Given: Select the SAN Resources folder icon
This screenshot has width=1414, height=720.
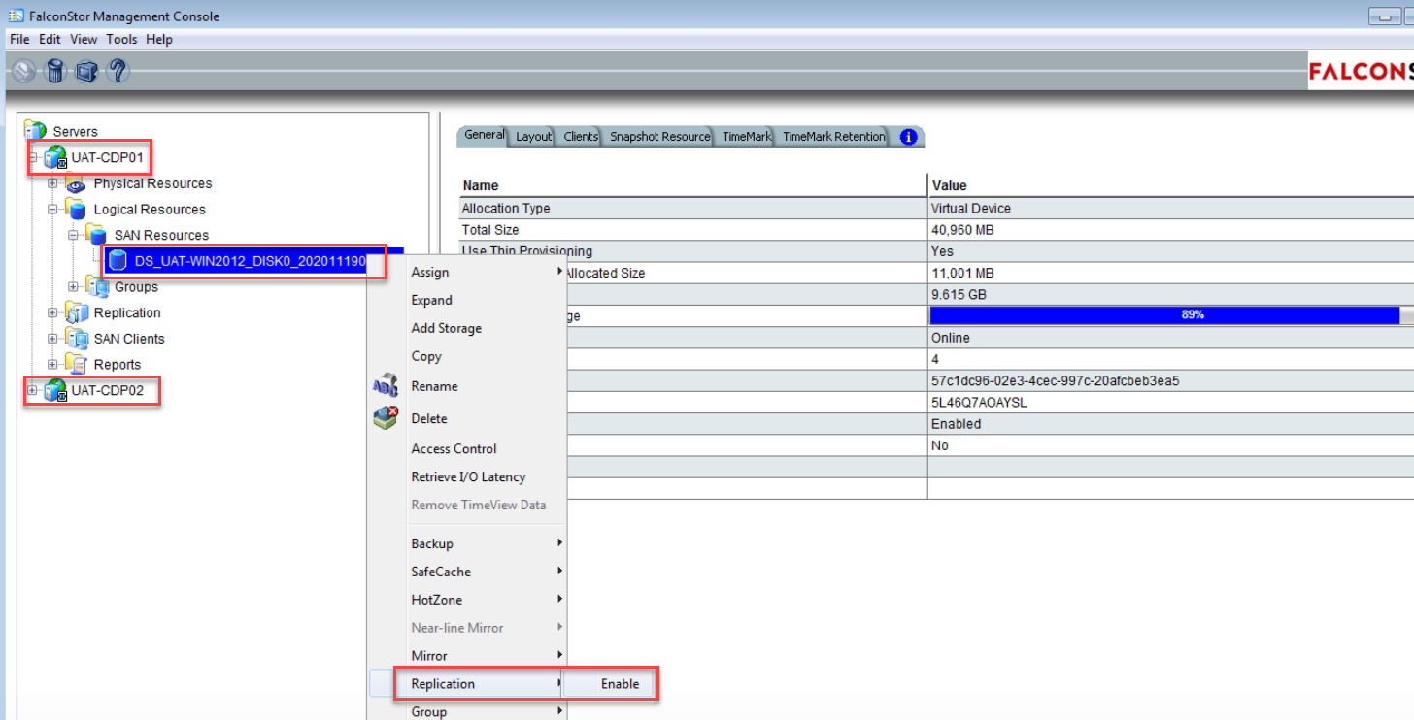Looking at the screenshot, I should pyautogui.click(x=96, y=234).
